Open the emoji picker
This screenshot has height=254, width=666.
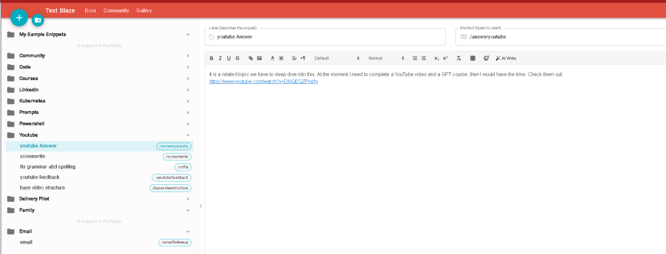486,58
